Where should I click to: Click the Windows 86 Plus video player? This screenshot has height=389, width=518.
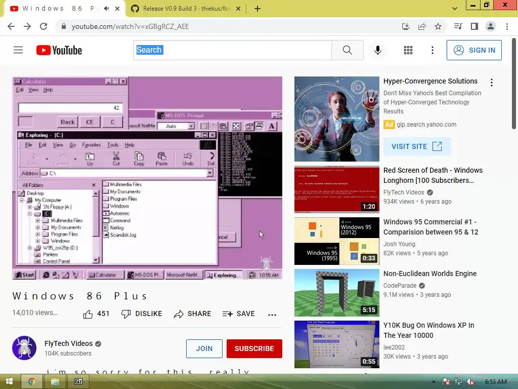(x=147, y=178)
